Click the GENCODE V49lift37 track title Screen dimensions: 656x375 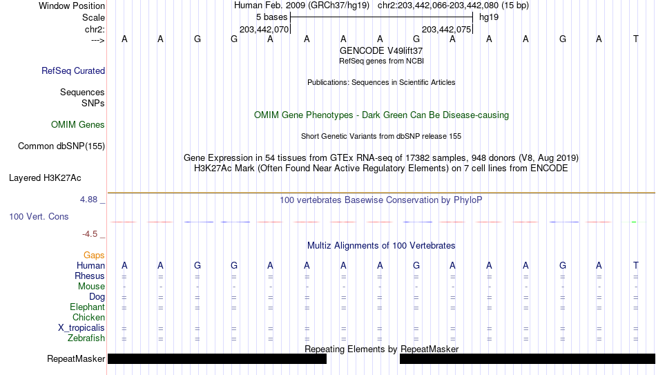(381, 50)
